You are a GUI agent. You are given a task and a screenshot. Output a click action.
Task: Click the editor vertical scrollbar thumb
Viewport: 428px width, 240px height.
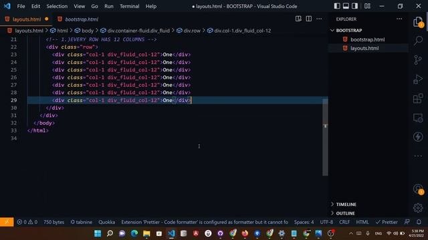point(325,137)
